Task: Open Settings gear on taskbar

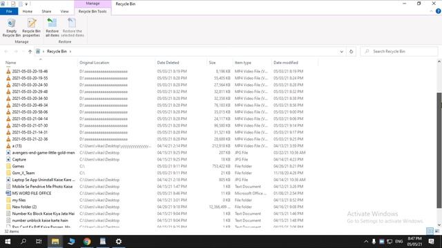Action: 119,241
